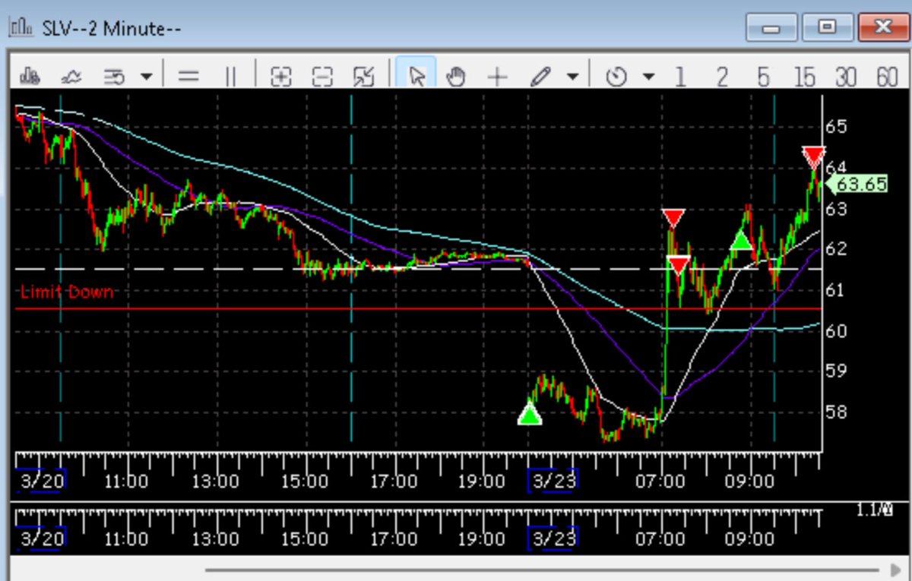Image resolution: width=912 pixels, height=581 pixels.
Task: Switch to the 5 minute interval
Action: coord(763,76)
